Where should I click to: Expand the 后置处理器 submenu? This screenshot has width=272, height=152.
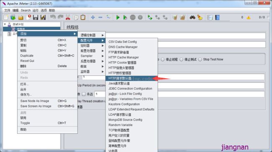pos(92,61)
